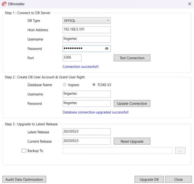The width and height of the screenshot is (194, 184).
Task: Select the Ingress database radio button
Action: (64, 85)
